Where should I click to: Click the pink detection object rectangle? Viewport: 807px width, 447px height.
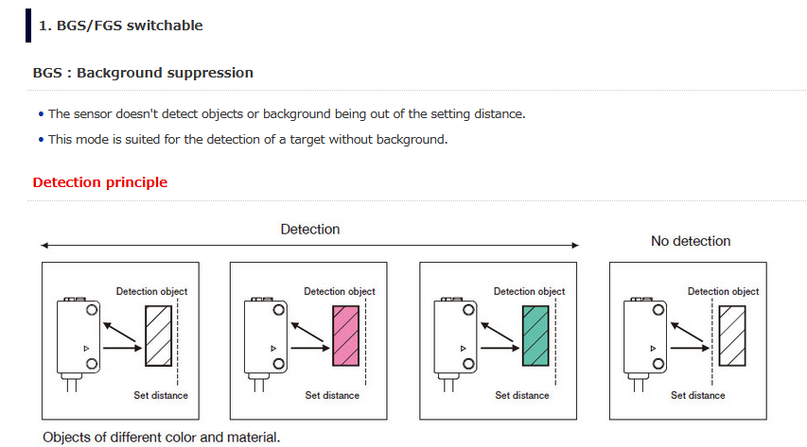click(x=346, y=335)
